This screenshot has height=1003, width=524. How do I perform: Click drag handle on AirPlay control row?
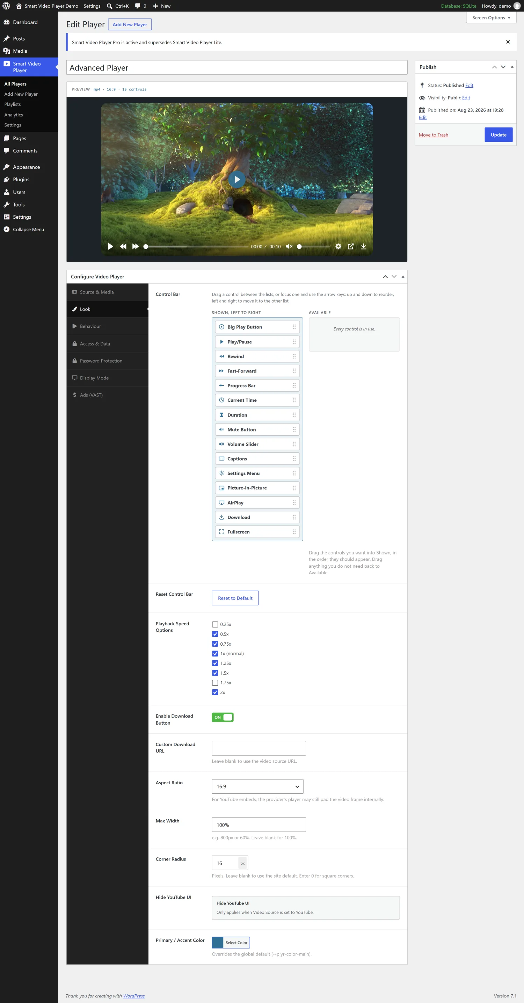click(x=294, y=503)
